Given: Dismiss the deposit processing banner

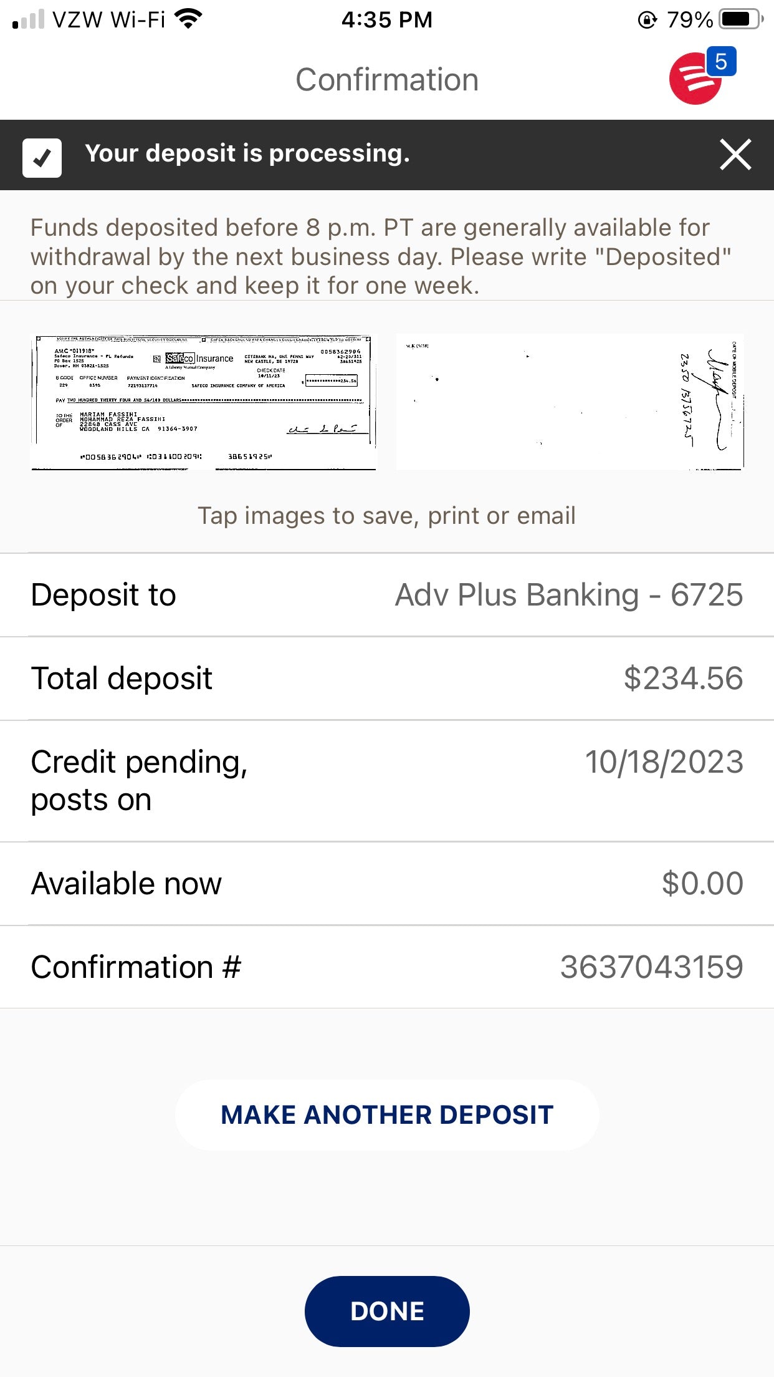Looking at the screenshot, I should [x=735, y=155].
